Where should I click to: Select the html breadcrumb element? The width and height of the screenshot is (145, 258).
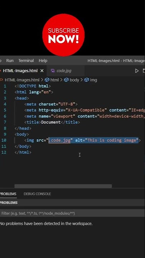tap(54, 80)
